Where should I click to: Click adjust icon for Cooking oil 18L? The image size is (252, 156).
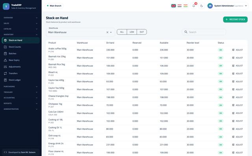click(233, 121)
